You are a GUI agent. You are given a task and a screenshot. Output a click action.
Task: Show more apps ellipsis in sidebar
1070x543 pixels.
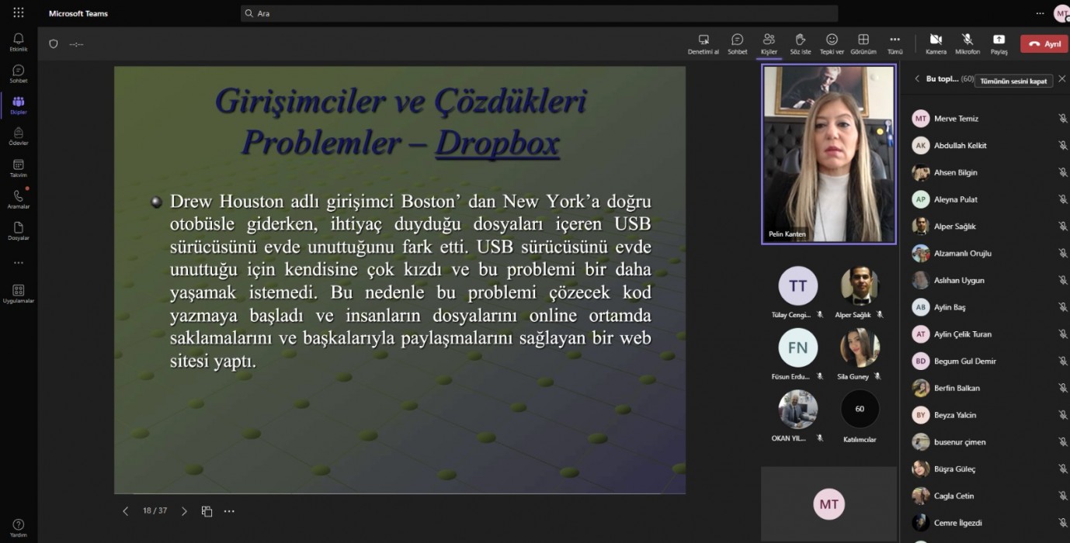[19, 263]
